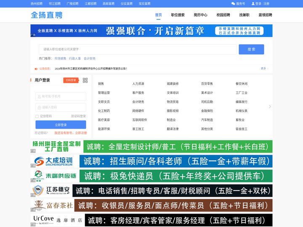303x227 pixels.
Task: Open 更多 announcements arrow link
Action: click(264, 69)
